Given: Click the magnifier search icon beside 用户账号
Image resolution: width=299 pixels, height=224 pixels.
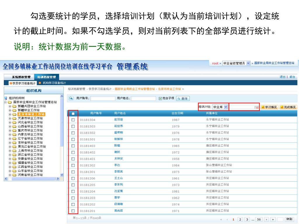Looking at the screenshot, I should coord(71,98).
